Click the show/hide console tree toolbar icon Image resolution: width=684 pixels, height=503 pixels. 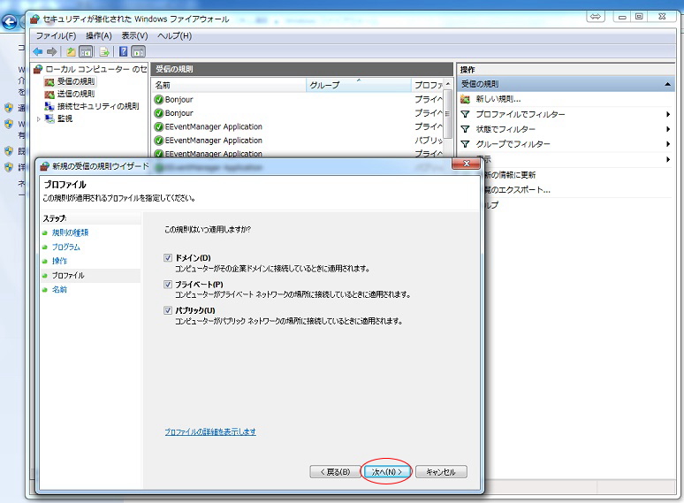[x=86, y=52]
